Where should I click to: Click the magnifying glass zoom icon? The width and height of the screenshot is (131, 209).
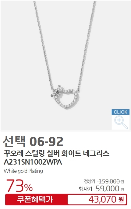pos(121,122)
